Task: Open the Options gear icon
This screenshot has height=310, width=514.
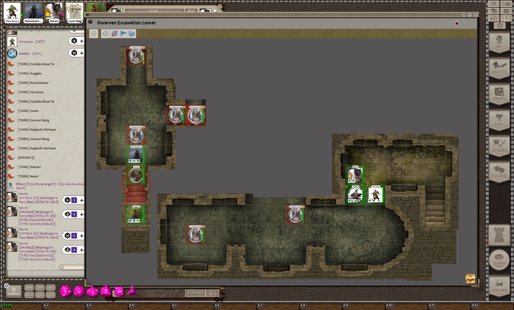Action: (499, 26)
